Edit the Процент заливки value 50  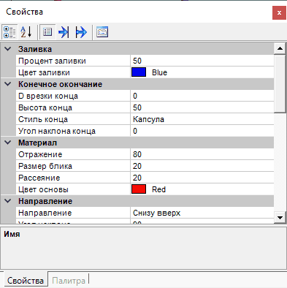click(x=202, y=61)
